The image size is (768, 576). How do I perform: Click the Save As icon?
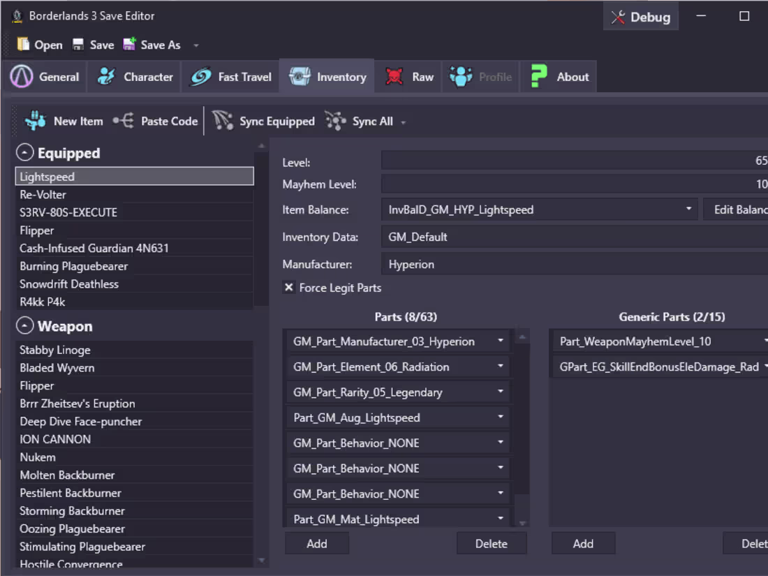coord(129,45)
